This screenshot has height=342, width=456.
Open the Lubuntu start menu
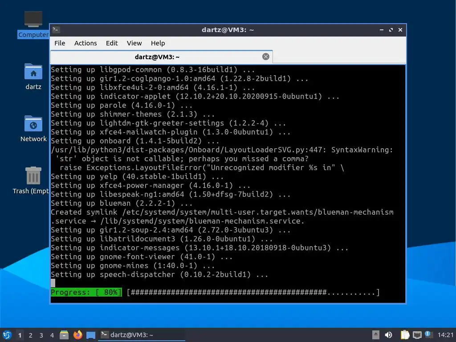point(7,335)
